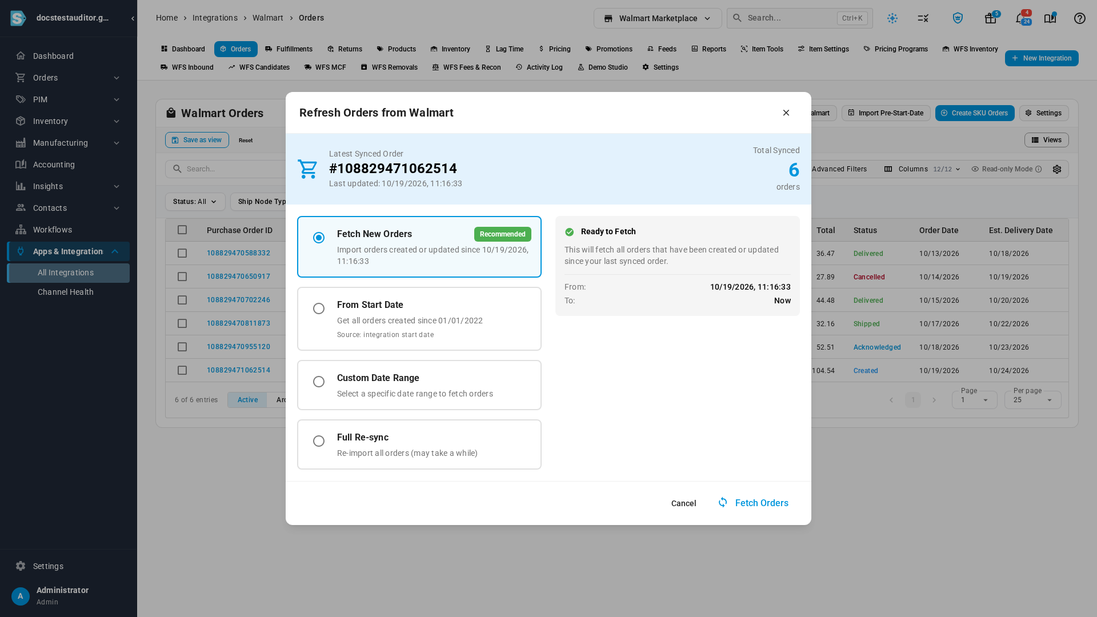Screen dimensions: 1097x617
Task: Toggle the select-all checkbox in table header
Action: (182, 230)
